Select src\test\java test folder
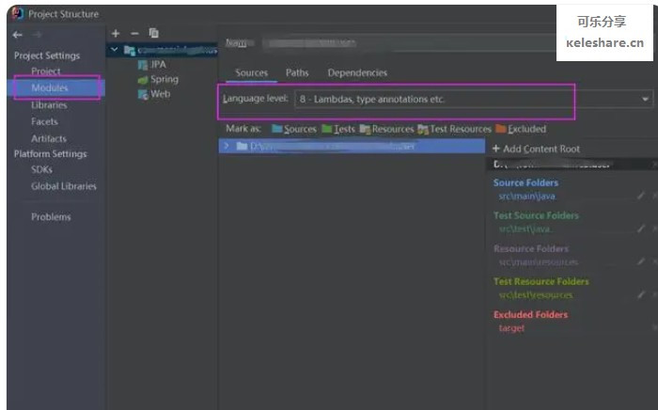Viewport: 658px width, 410px height. pos(525,229)
